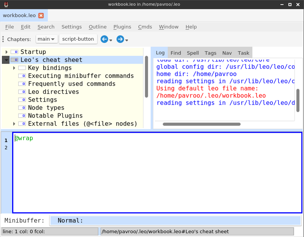
Task: Click the Leo's cheat sheet node icon
Action: (14, 60)
